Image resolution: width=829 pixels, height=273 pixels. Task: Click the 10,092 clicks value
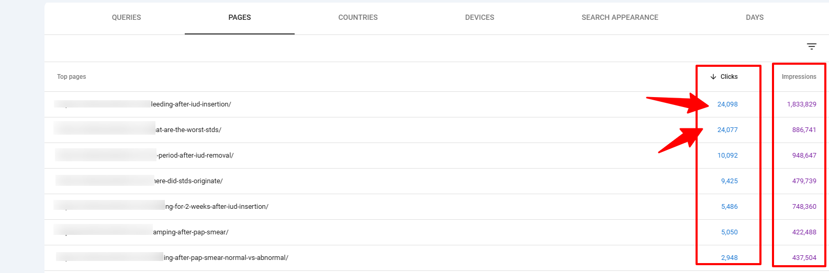click(727, 156)
